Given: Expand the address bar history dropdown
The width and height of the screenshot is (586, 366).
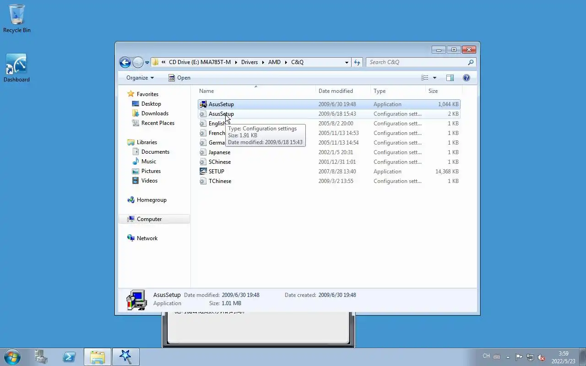Looking at the screenshot, I should (347, 62).
